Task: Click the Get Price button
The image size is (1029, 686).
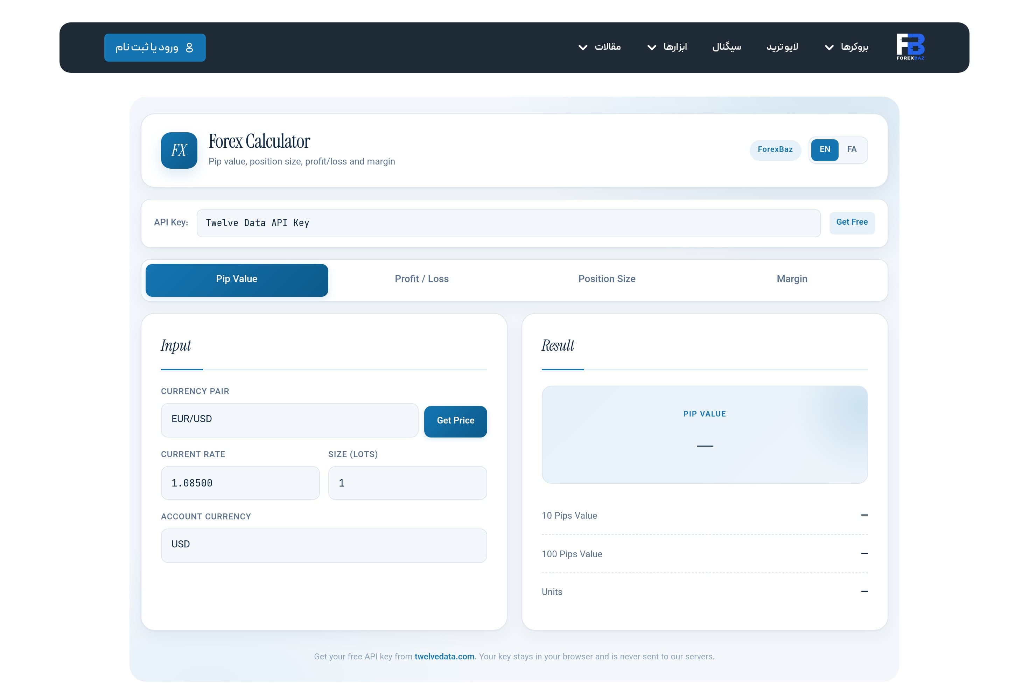Action: click(455, 421)
